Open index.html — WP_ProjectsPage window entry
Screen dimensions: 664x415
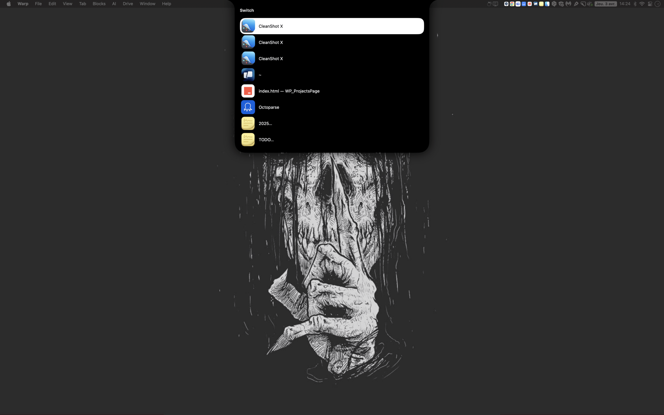coord(289,91)
